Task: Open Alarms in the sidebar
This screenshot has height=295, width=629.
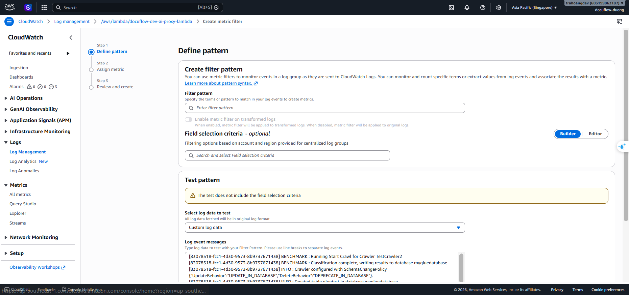Action: coord(17,87)
